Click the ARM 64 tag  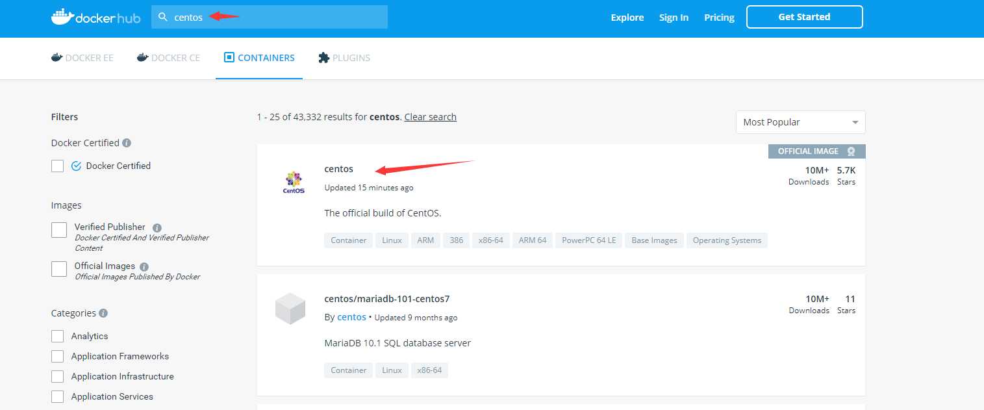533,240
